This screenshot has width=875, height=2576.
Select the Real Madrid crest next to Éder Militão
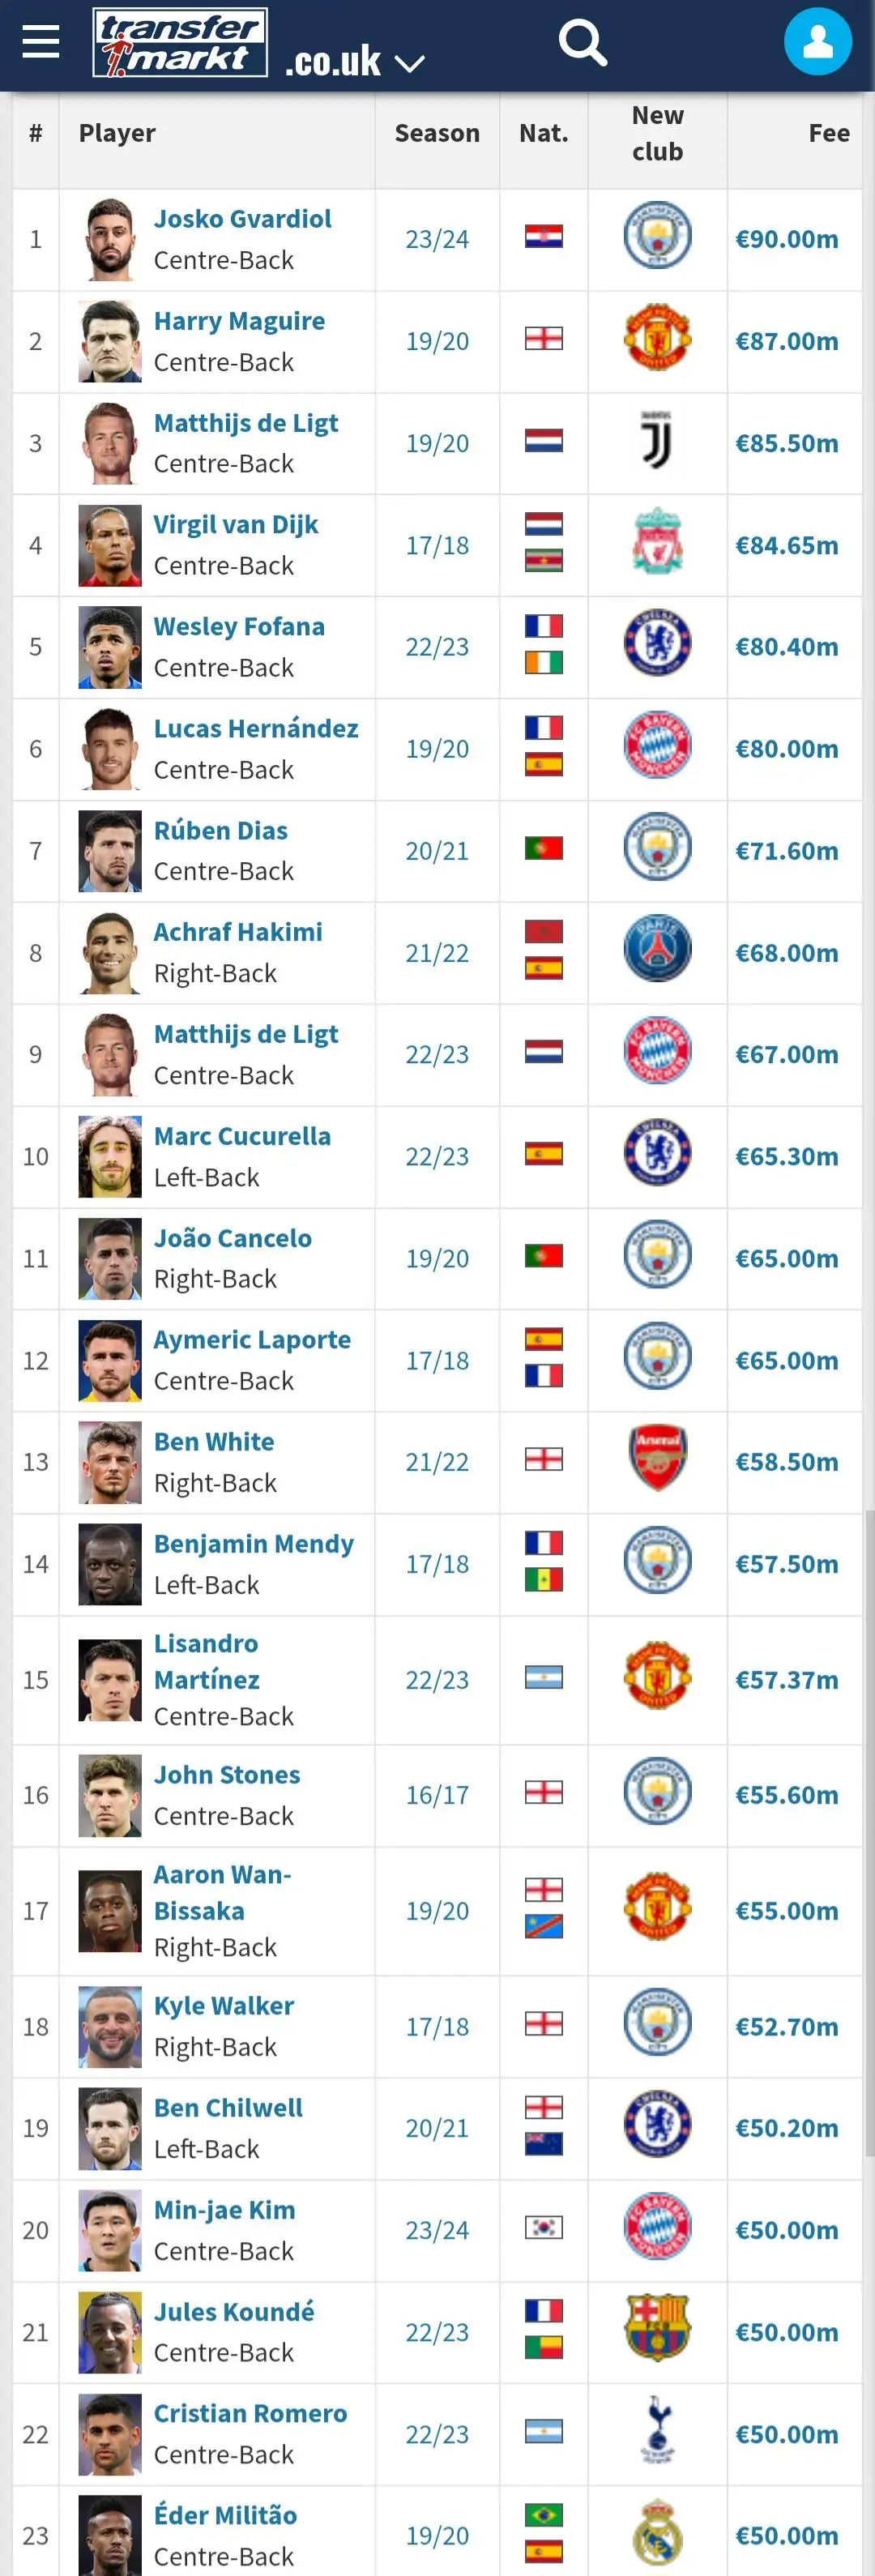coord(657,2534)
